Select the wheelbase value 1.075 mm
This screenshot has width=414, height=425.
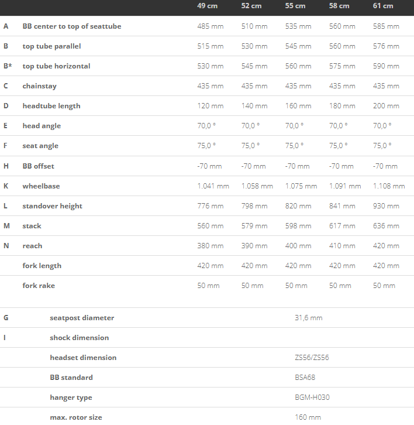(x=301, y=186)
